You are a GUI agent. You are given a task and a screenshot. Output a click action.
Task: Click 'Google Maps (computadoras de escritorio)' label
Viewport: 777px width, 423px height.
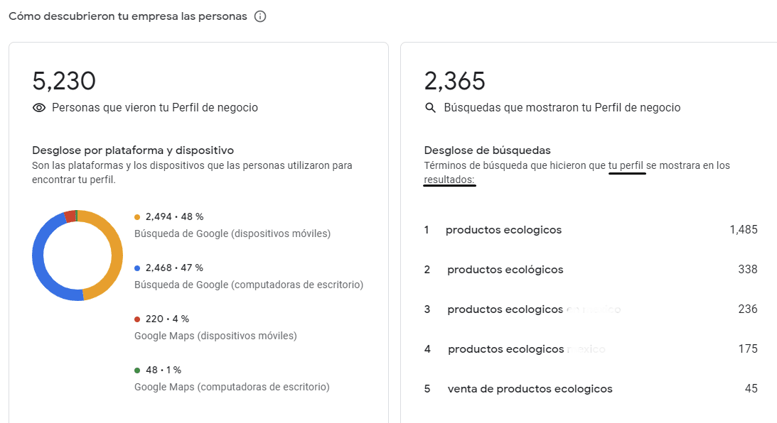pyautogui.click(x=232, y=387)
